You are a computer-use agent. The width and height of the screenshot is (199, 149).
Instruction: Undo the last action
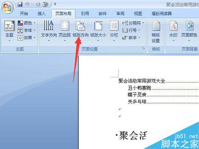[27, 4]
